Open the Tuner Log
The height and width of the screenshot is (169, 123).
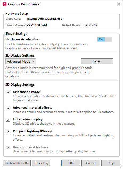41,163
